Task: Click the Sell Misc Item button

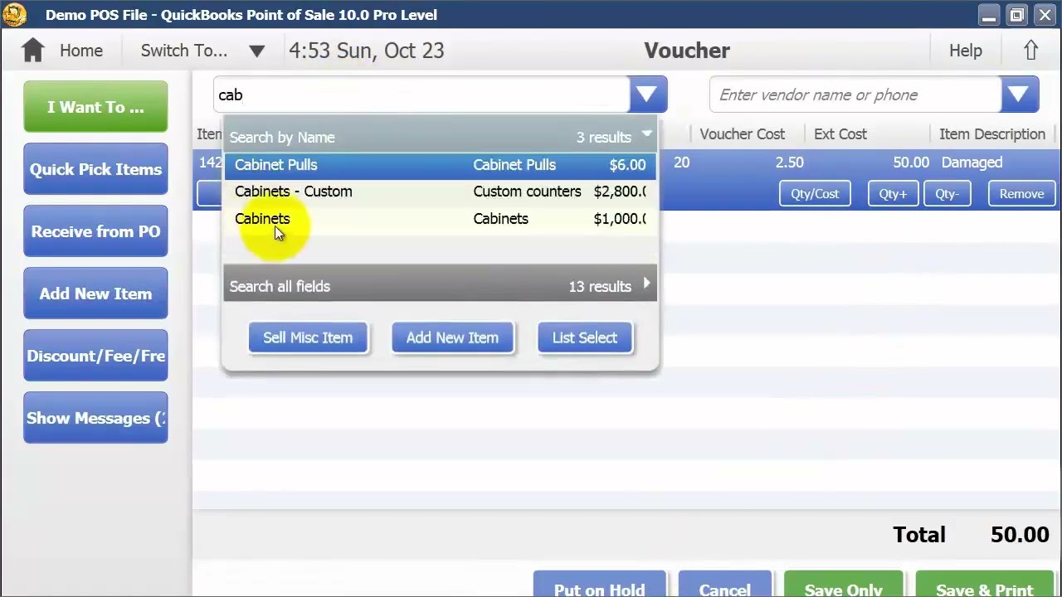Action: pyautogui.click(x=308, y=337)
